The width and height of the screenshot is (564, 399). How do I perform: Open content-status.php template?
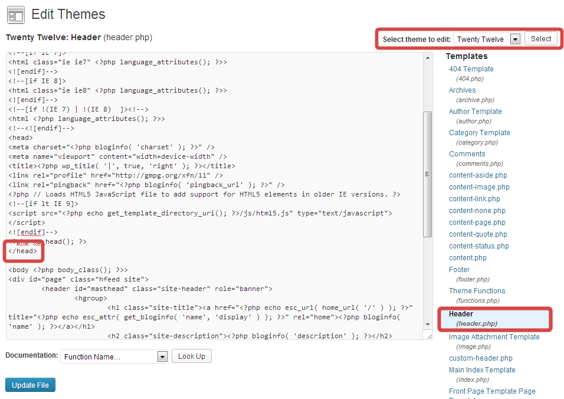click(x=479, y=246)
